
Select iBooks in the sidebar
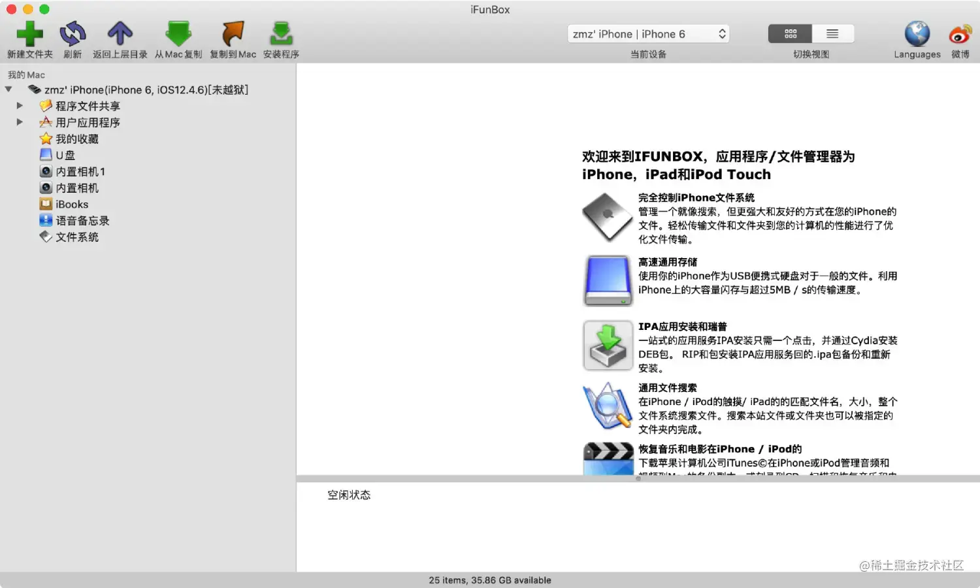[x=72, y=204]
